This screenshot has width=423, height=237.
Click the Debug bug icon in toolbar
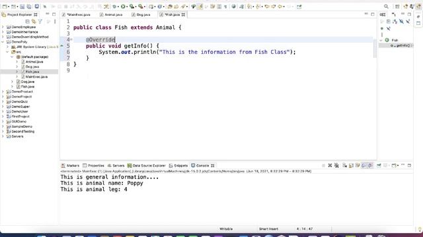click(114, 7)
